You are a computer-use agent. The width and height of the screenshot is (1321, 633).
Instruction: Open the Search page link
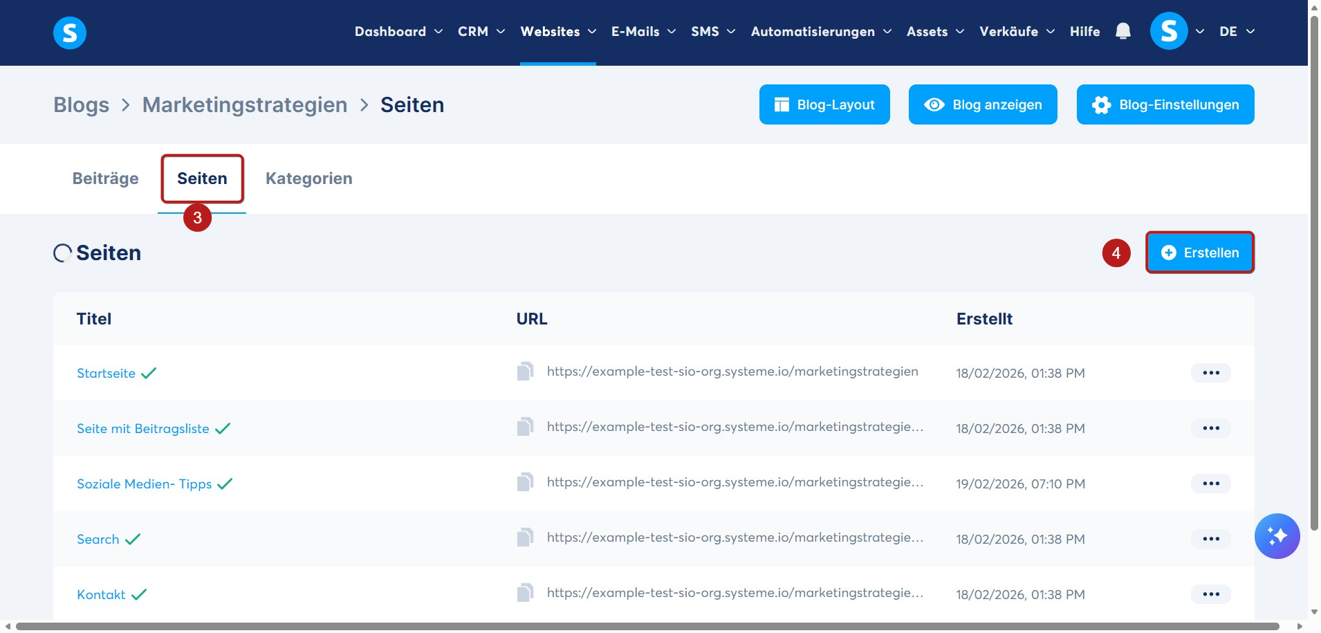pos(98,539)
